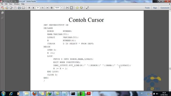Viewport: 171px width, 96px height.
Task: Open the Help menu
Action: [23, 4]
